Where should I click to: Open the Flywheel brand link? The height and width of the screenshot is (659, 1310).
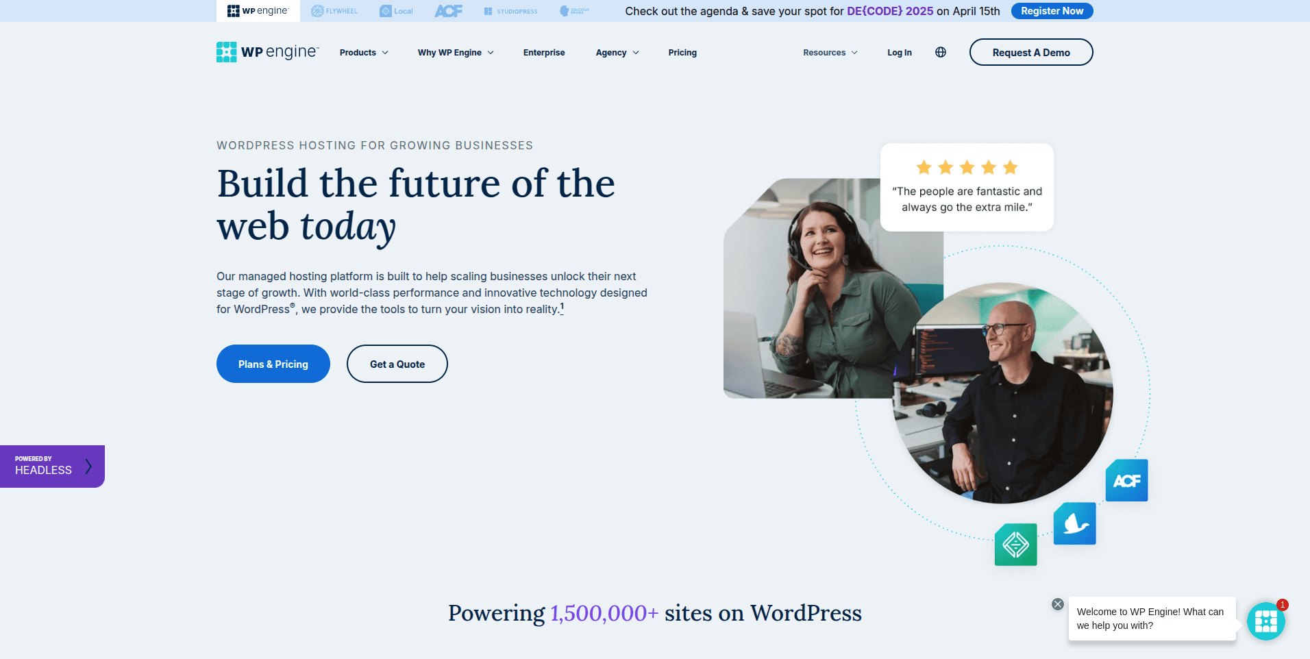(334, 11)
